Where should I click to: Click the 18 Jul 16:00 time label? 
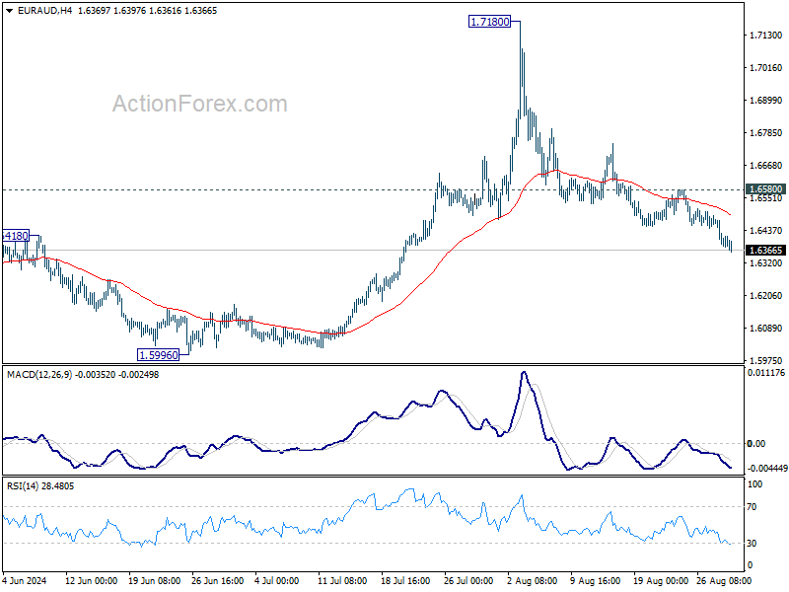point(405,581)
